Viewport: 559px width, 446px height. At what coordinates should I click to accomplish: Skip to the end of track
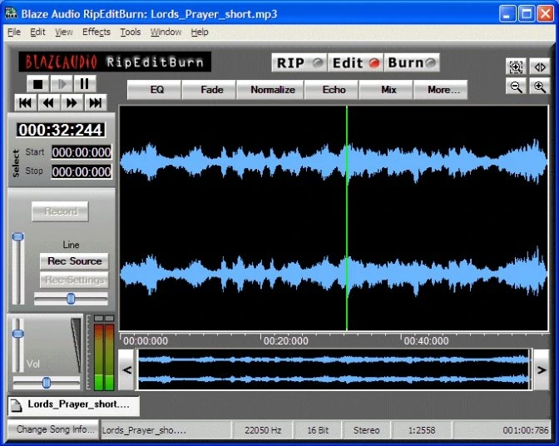pos(95,103)
